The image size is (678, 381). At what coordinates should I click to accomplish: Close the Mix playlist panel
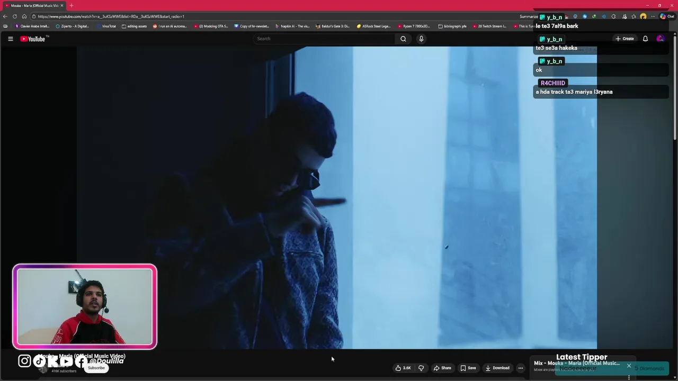coord(629,366)
